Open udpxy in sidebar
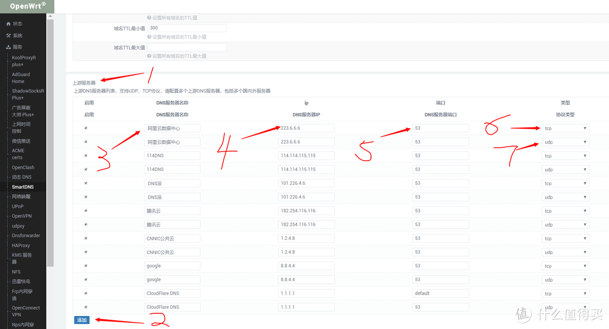This screenshot has height=329, width=609. pos(18,226)
